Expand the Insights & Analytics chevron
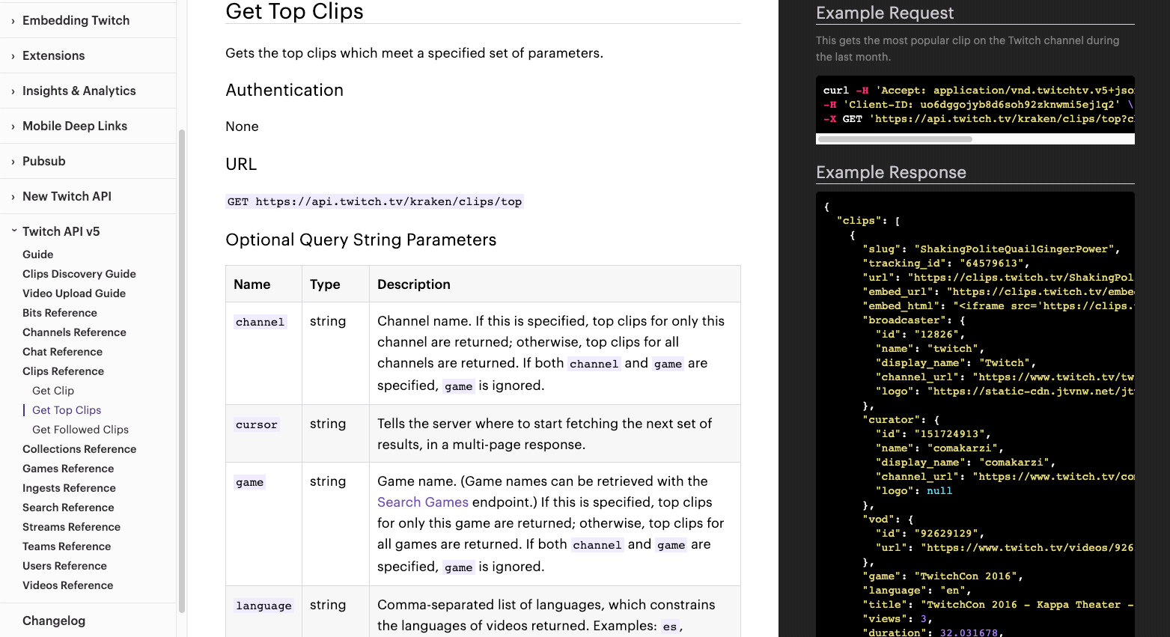The height and width of the screenshot is (637, 1170). click(x=13, y=91)
